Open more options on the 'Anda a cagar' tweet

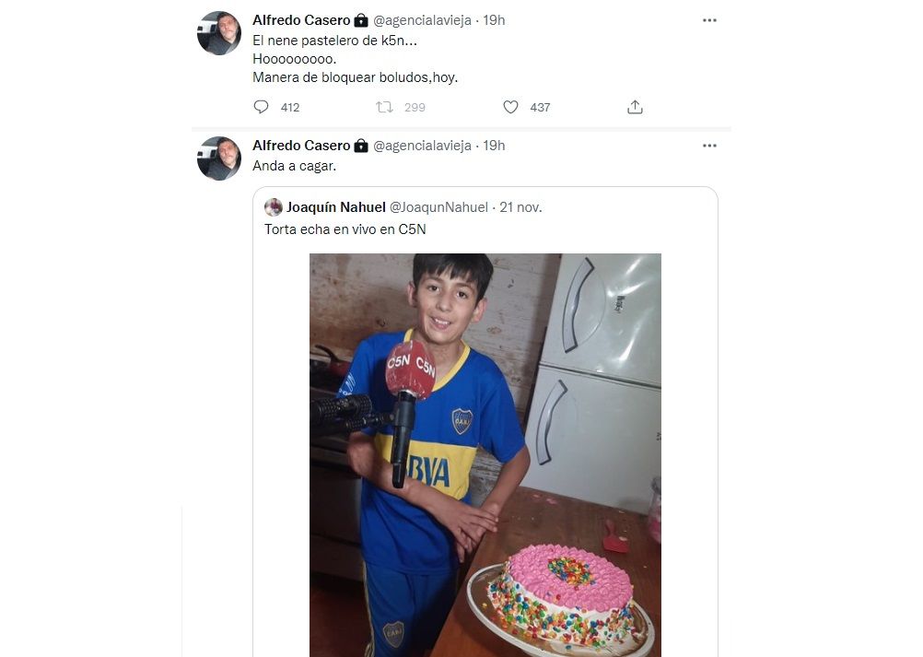point(709,146)
